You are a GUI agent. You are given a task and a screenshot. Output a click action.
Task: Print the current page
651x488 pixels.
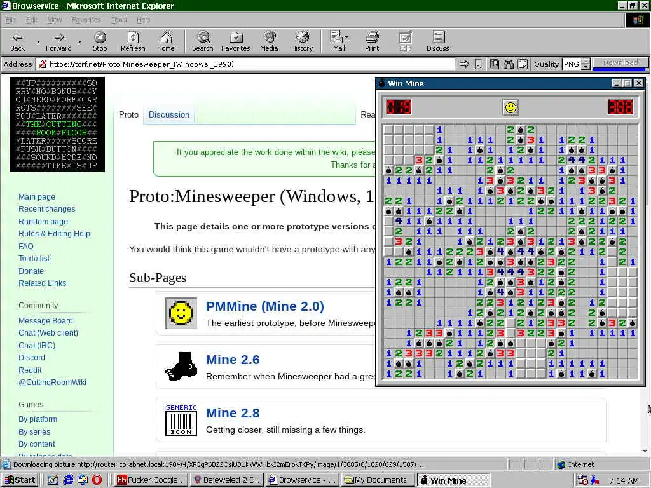372,41
